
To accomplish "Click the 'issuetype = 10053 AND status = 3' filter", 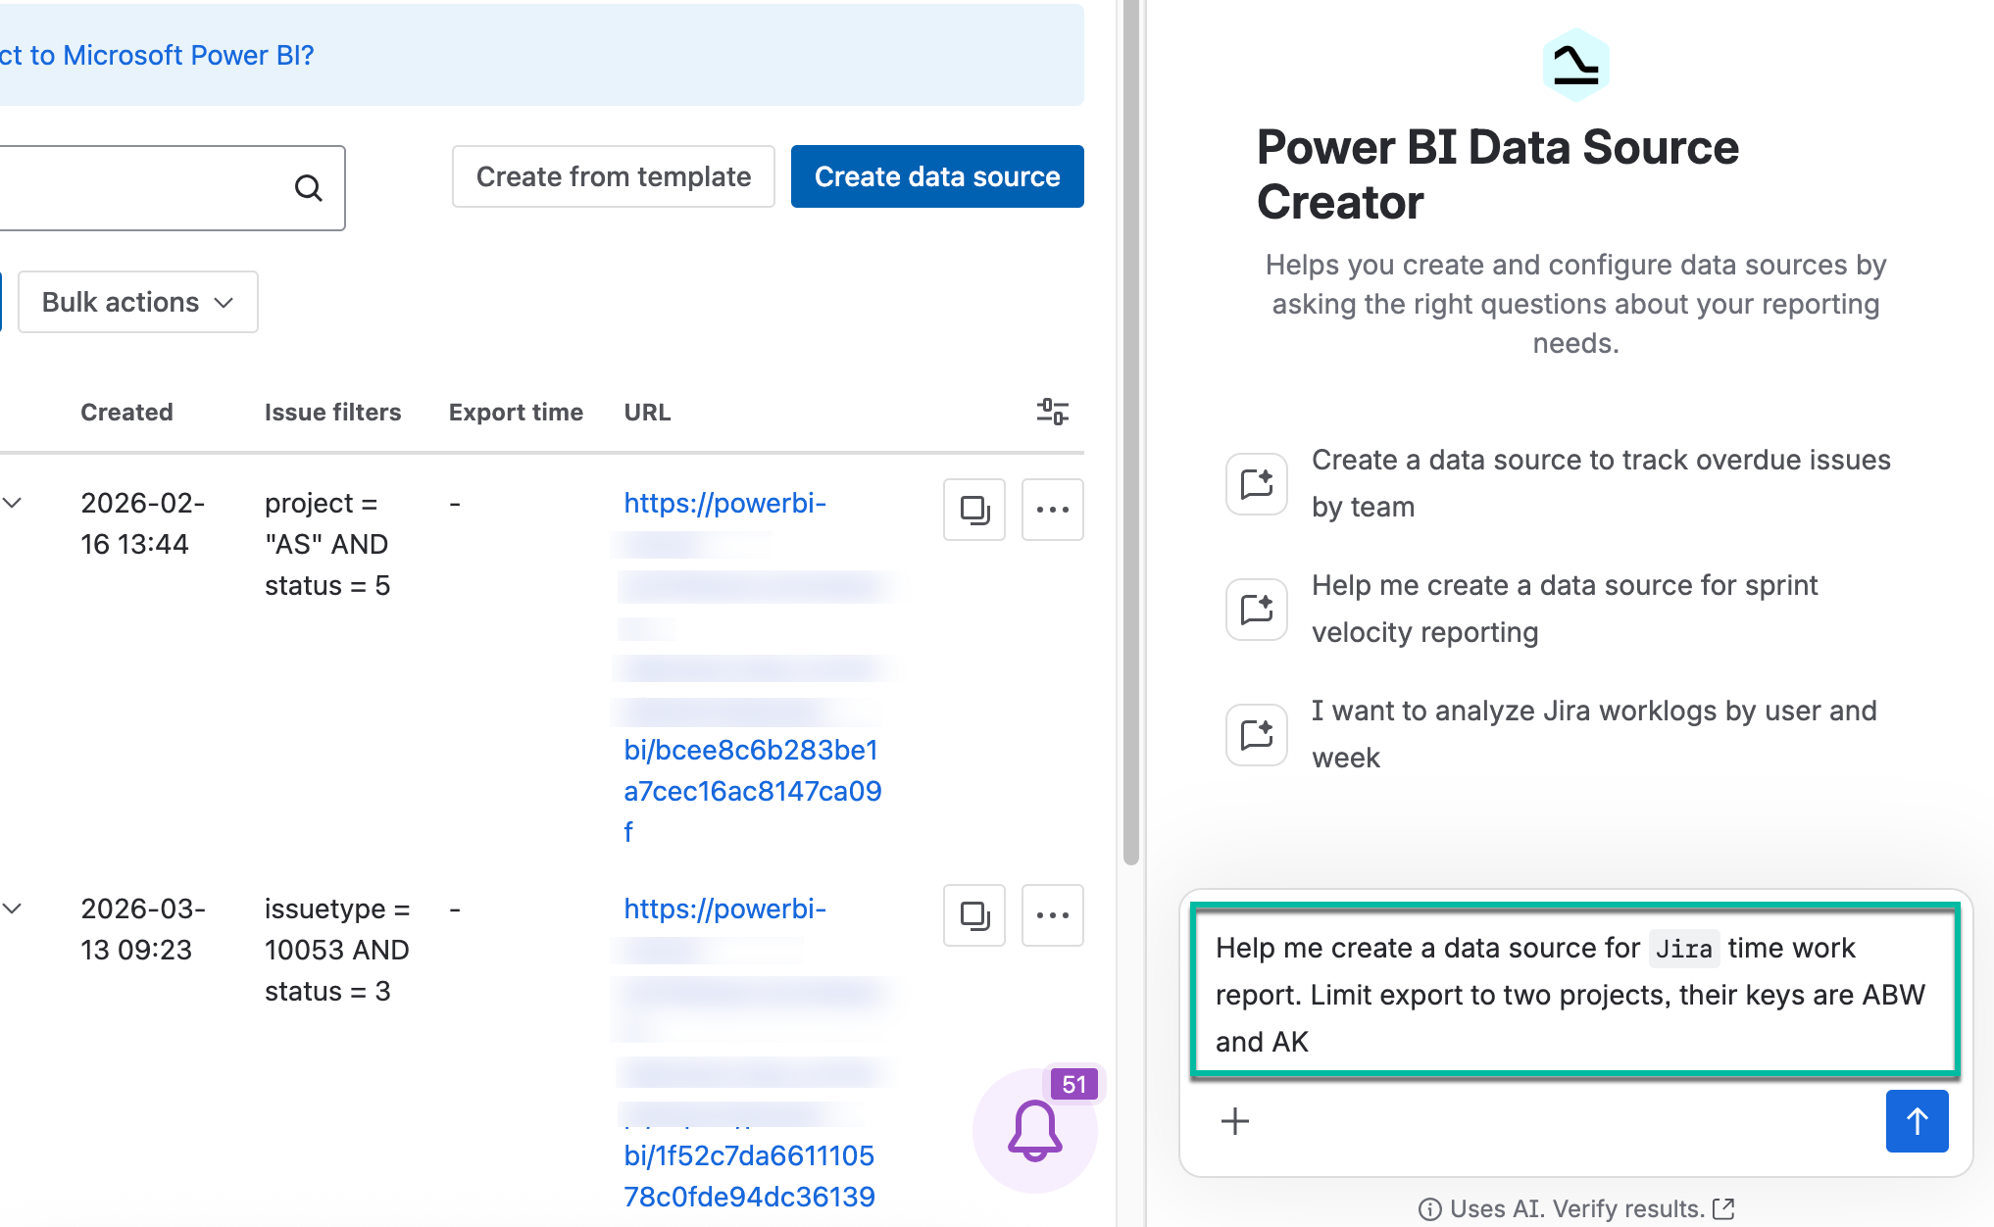I will point(337,950).
